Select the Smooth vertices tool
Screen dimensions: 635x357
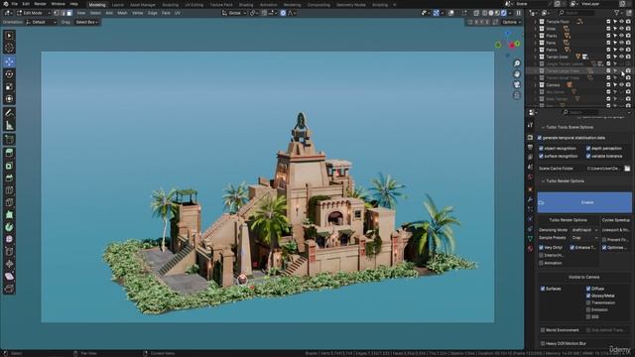9,239
